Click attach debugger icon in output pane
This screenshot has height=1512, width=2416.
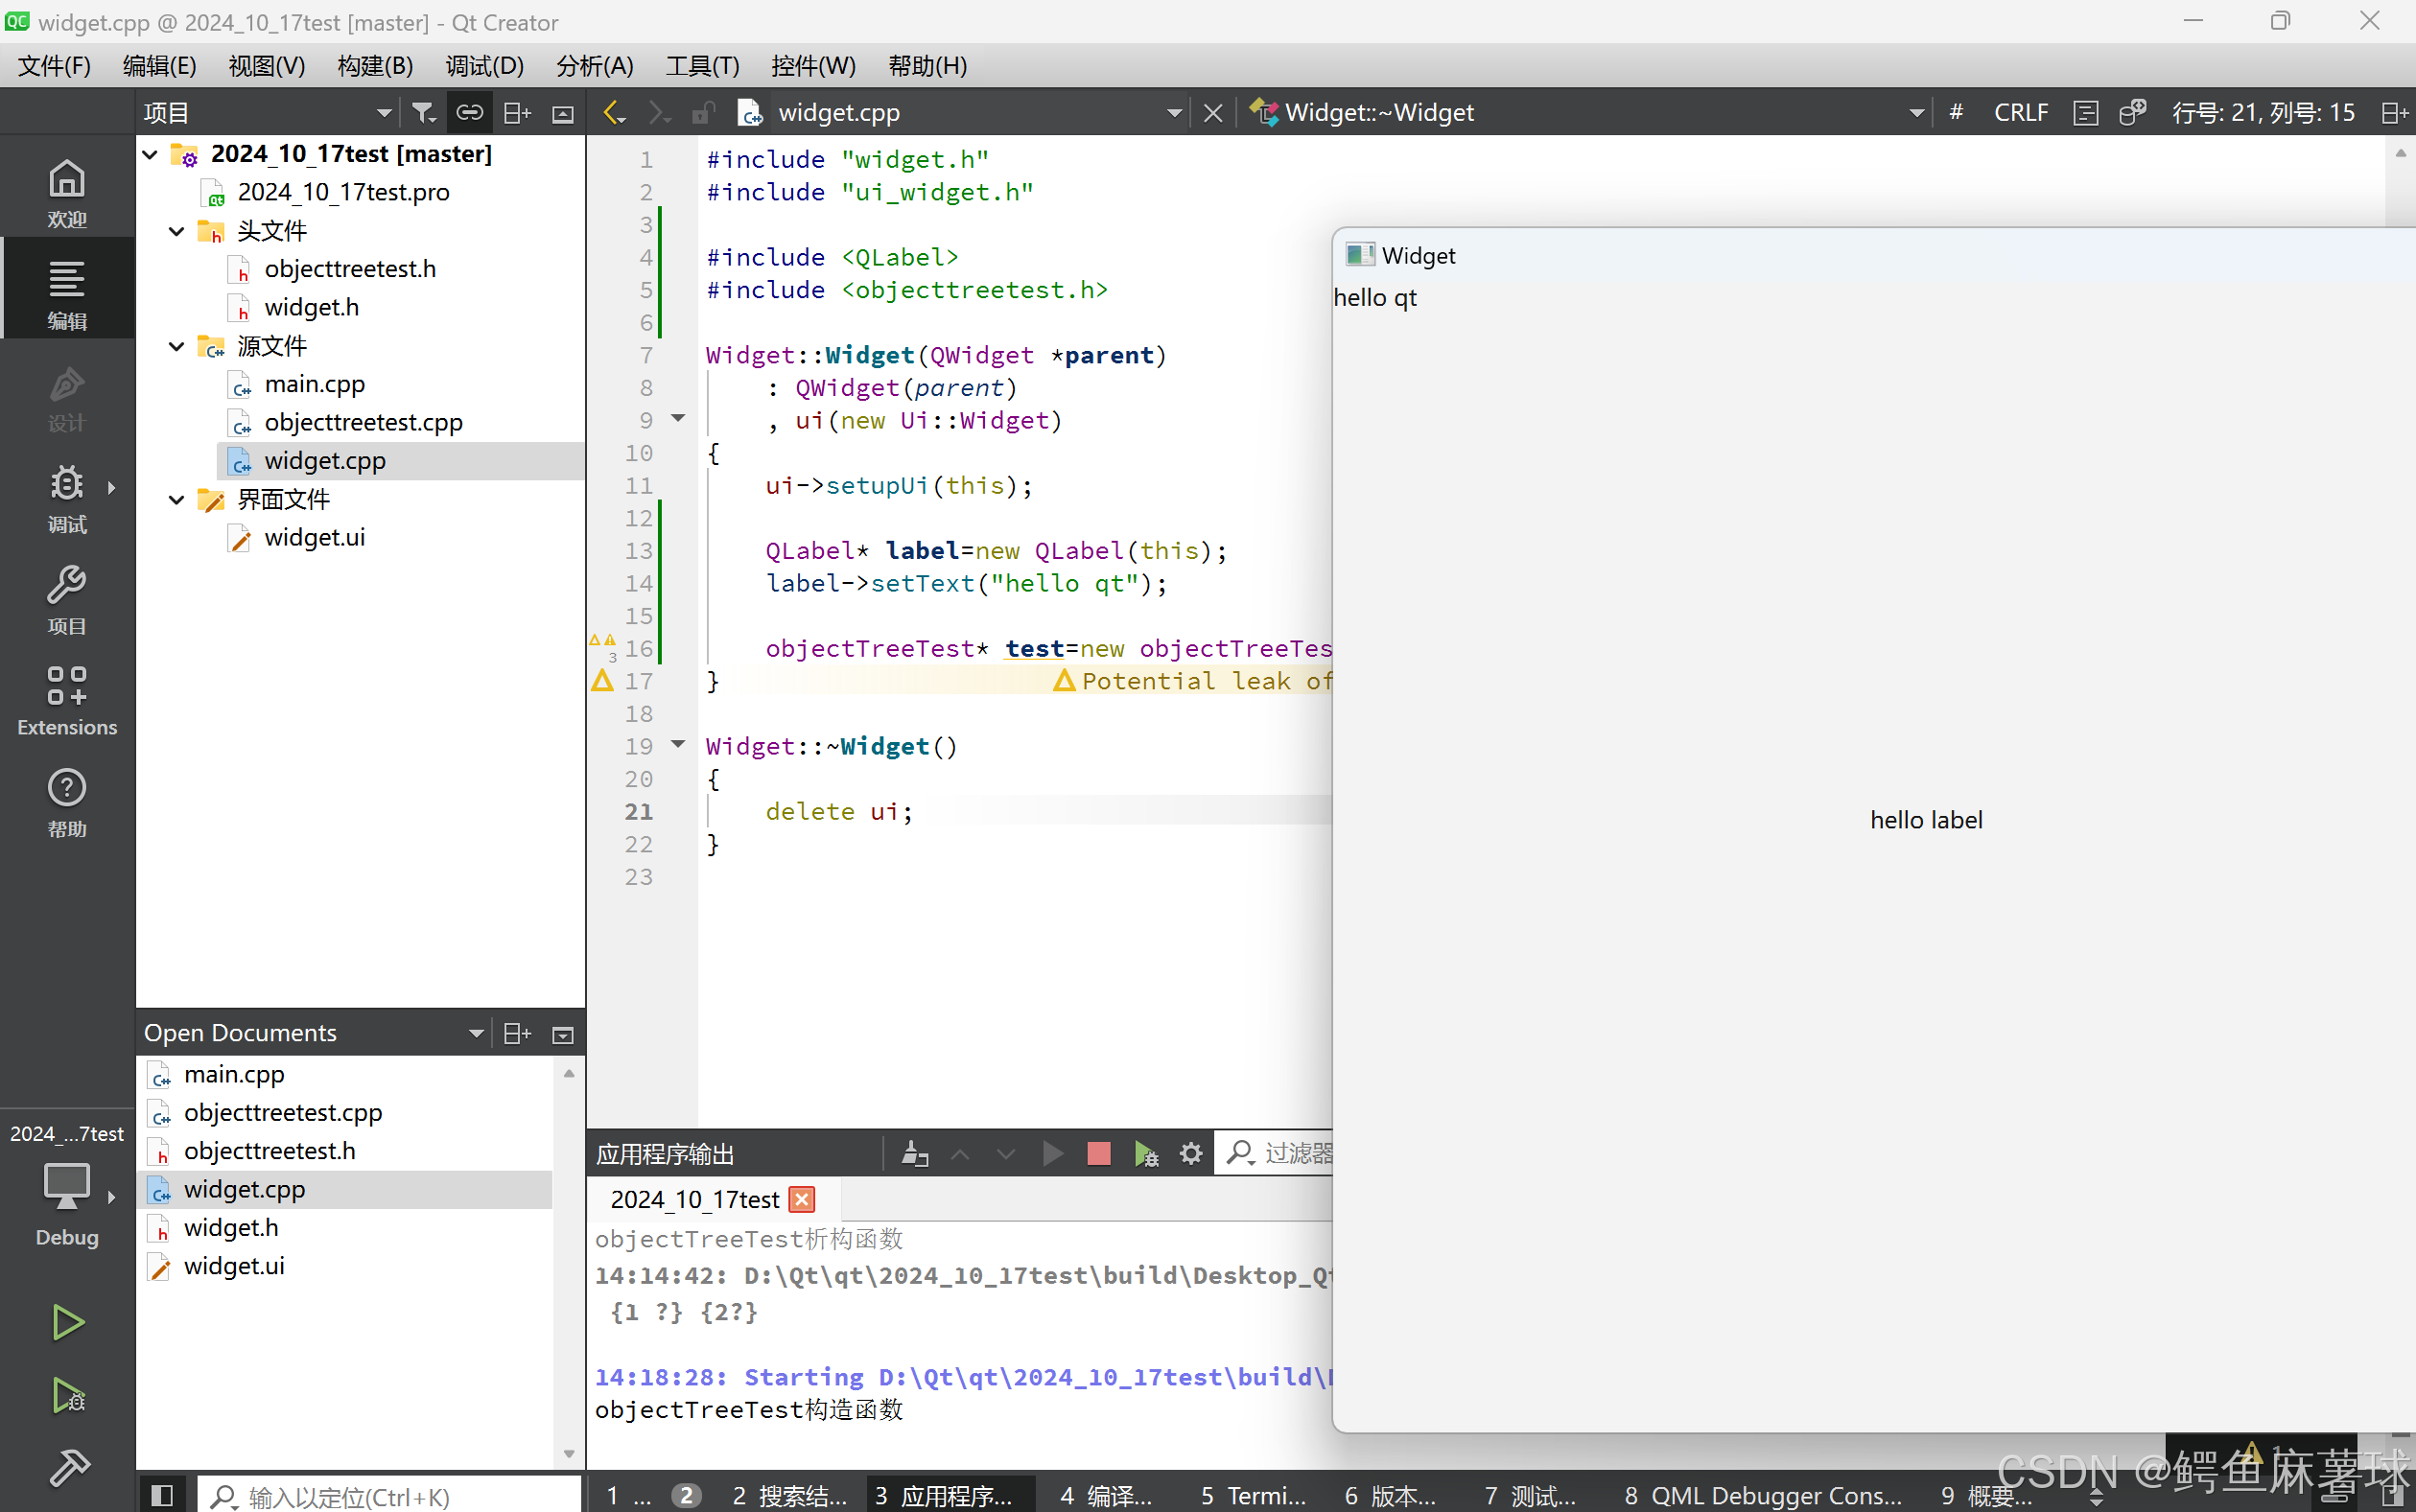click(1145, 1154)
